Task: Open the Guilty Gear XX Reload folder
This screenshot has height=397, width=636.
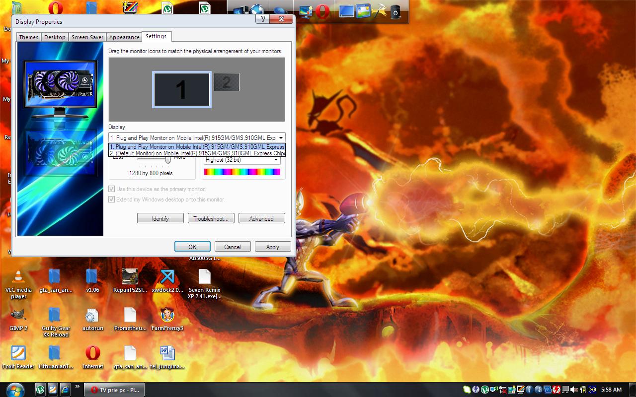Action: 56,322
